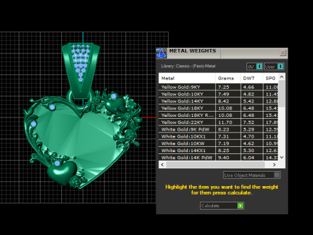Viewport: 313px width, 235px height.
Task: Click the Metal Weights scale icon
Action: coord(161,53)
